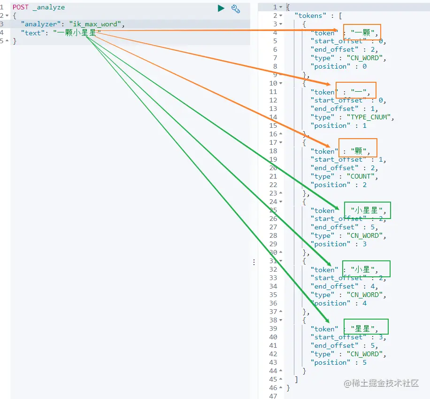Image resolution: width=430 pixels, height=399 pixels.
Task: Click "CN_WORD" type value on response line 28
Action: (x=364, y=235)
